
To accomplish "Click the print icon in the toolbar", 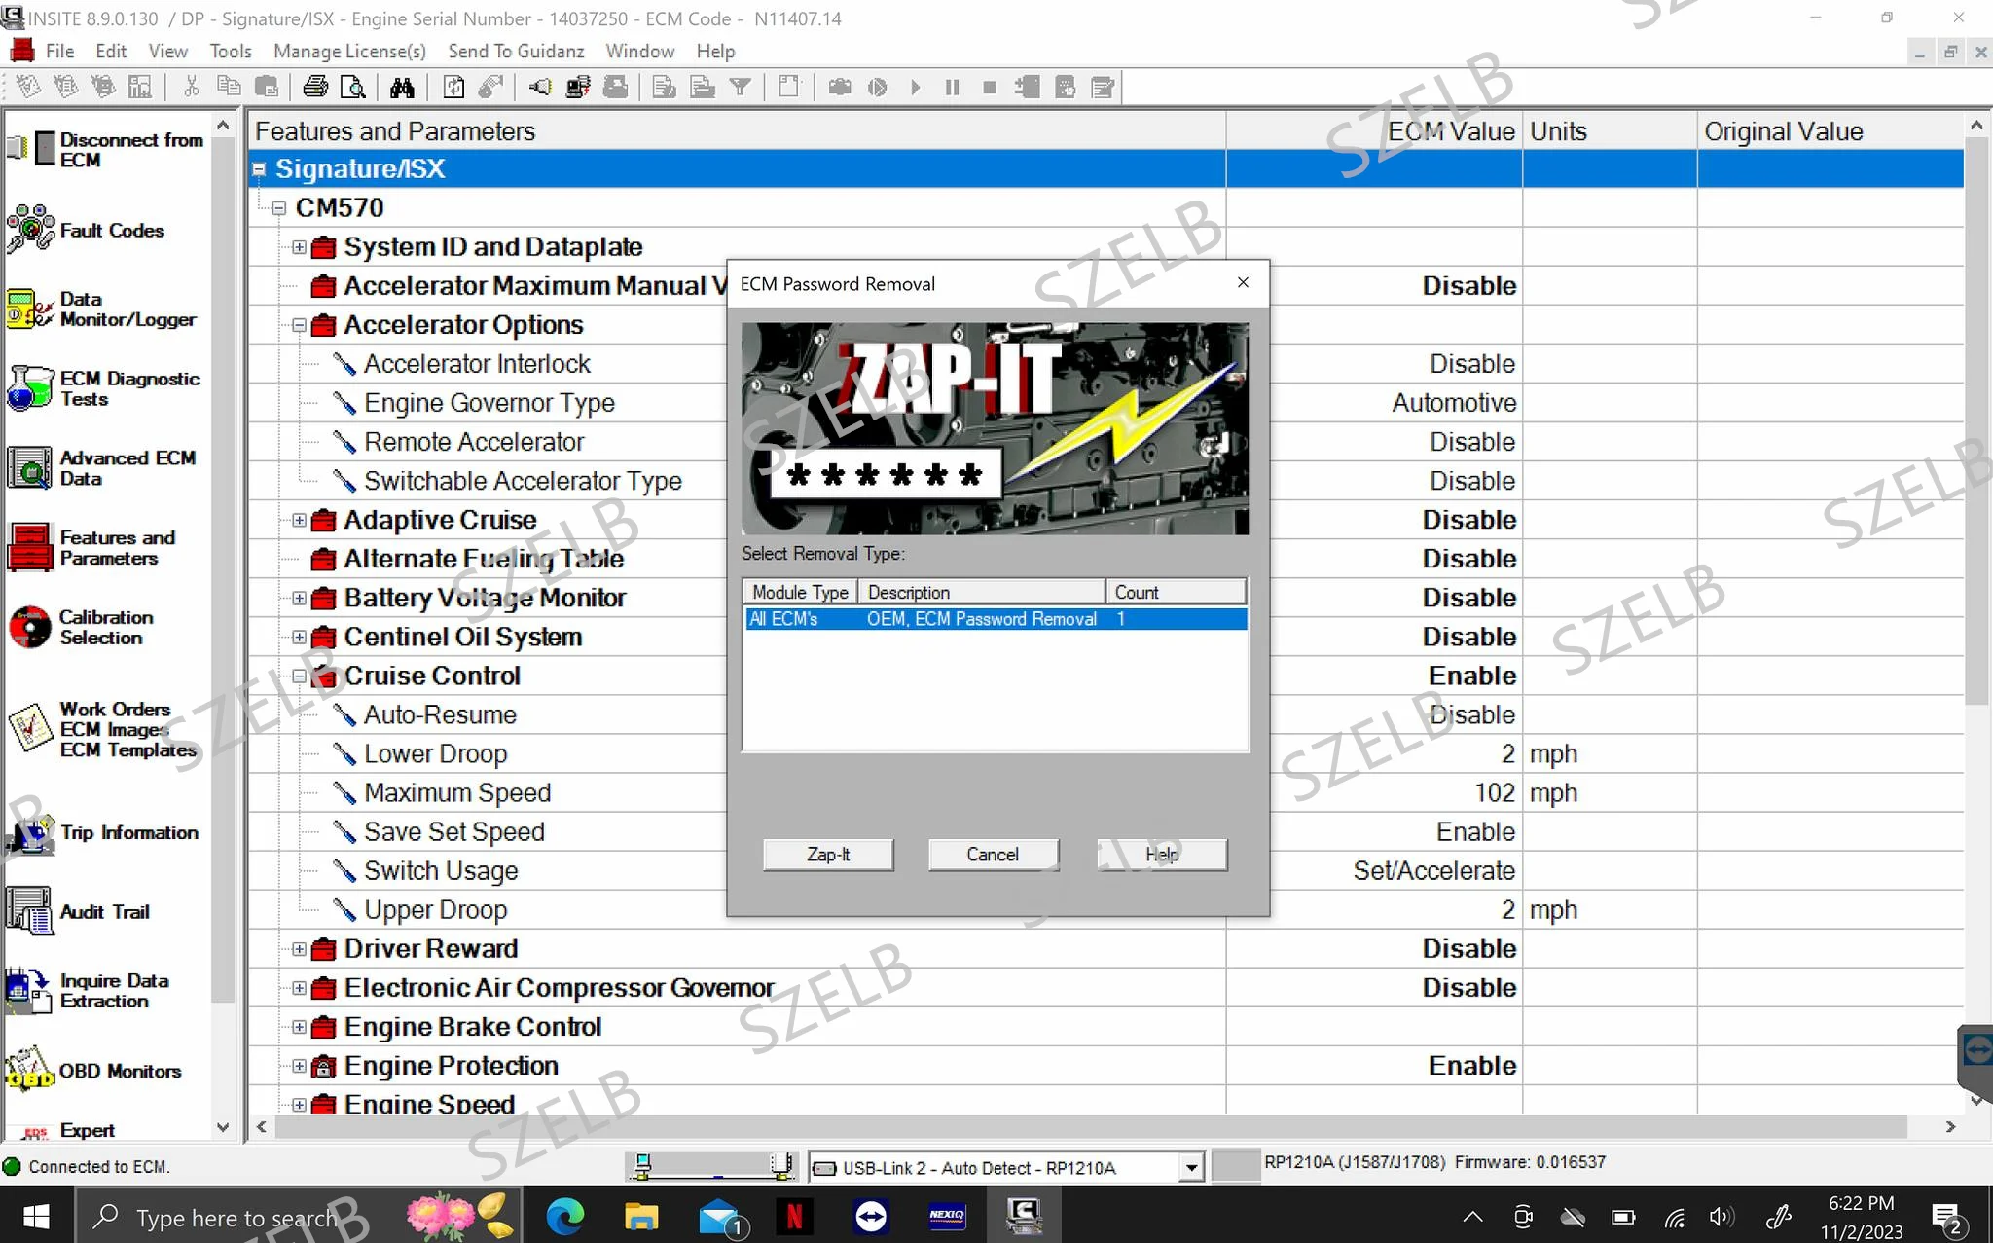I will [315, 88].
